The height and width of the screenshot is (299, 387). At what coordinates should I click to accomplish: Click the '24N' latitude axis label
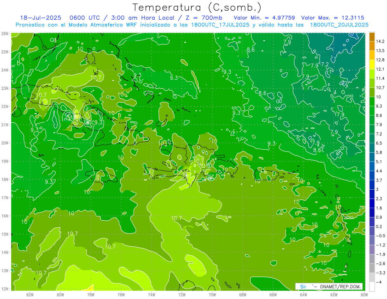click(5, 70)
